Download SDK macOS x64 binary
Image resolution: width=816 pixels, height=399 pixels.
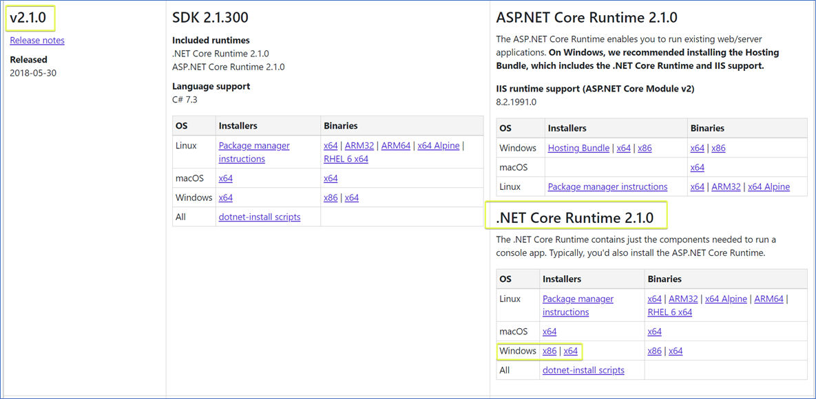pyautogui.click(x=331, y=178)
